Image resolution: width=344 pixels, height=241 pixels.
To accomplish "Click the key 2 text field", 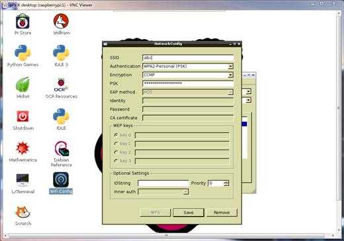I will (182, 152).
